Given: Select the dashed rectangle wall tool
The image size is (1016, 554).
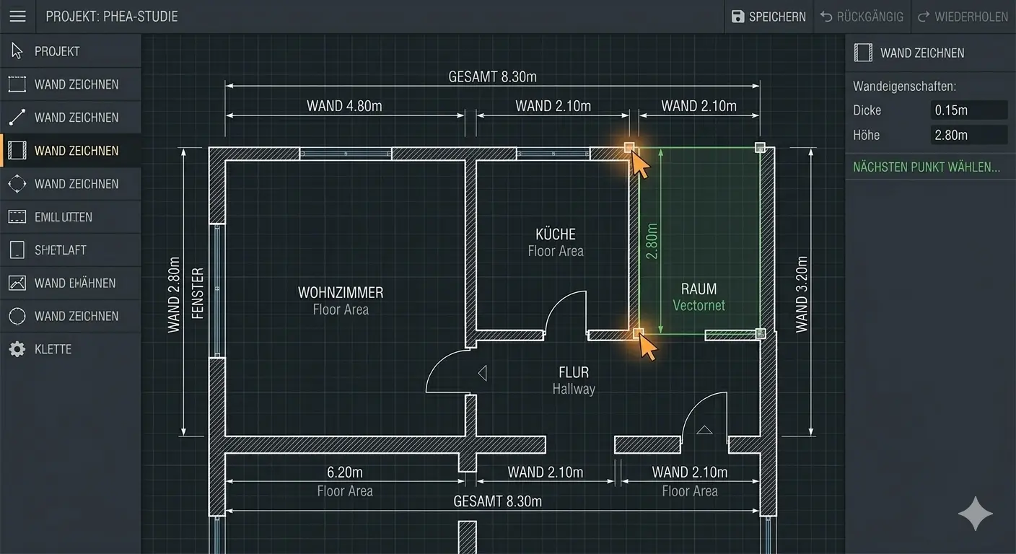Looking at the screenshot, I should pos(70,84).
